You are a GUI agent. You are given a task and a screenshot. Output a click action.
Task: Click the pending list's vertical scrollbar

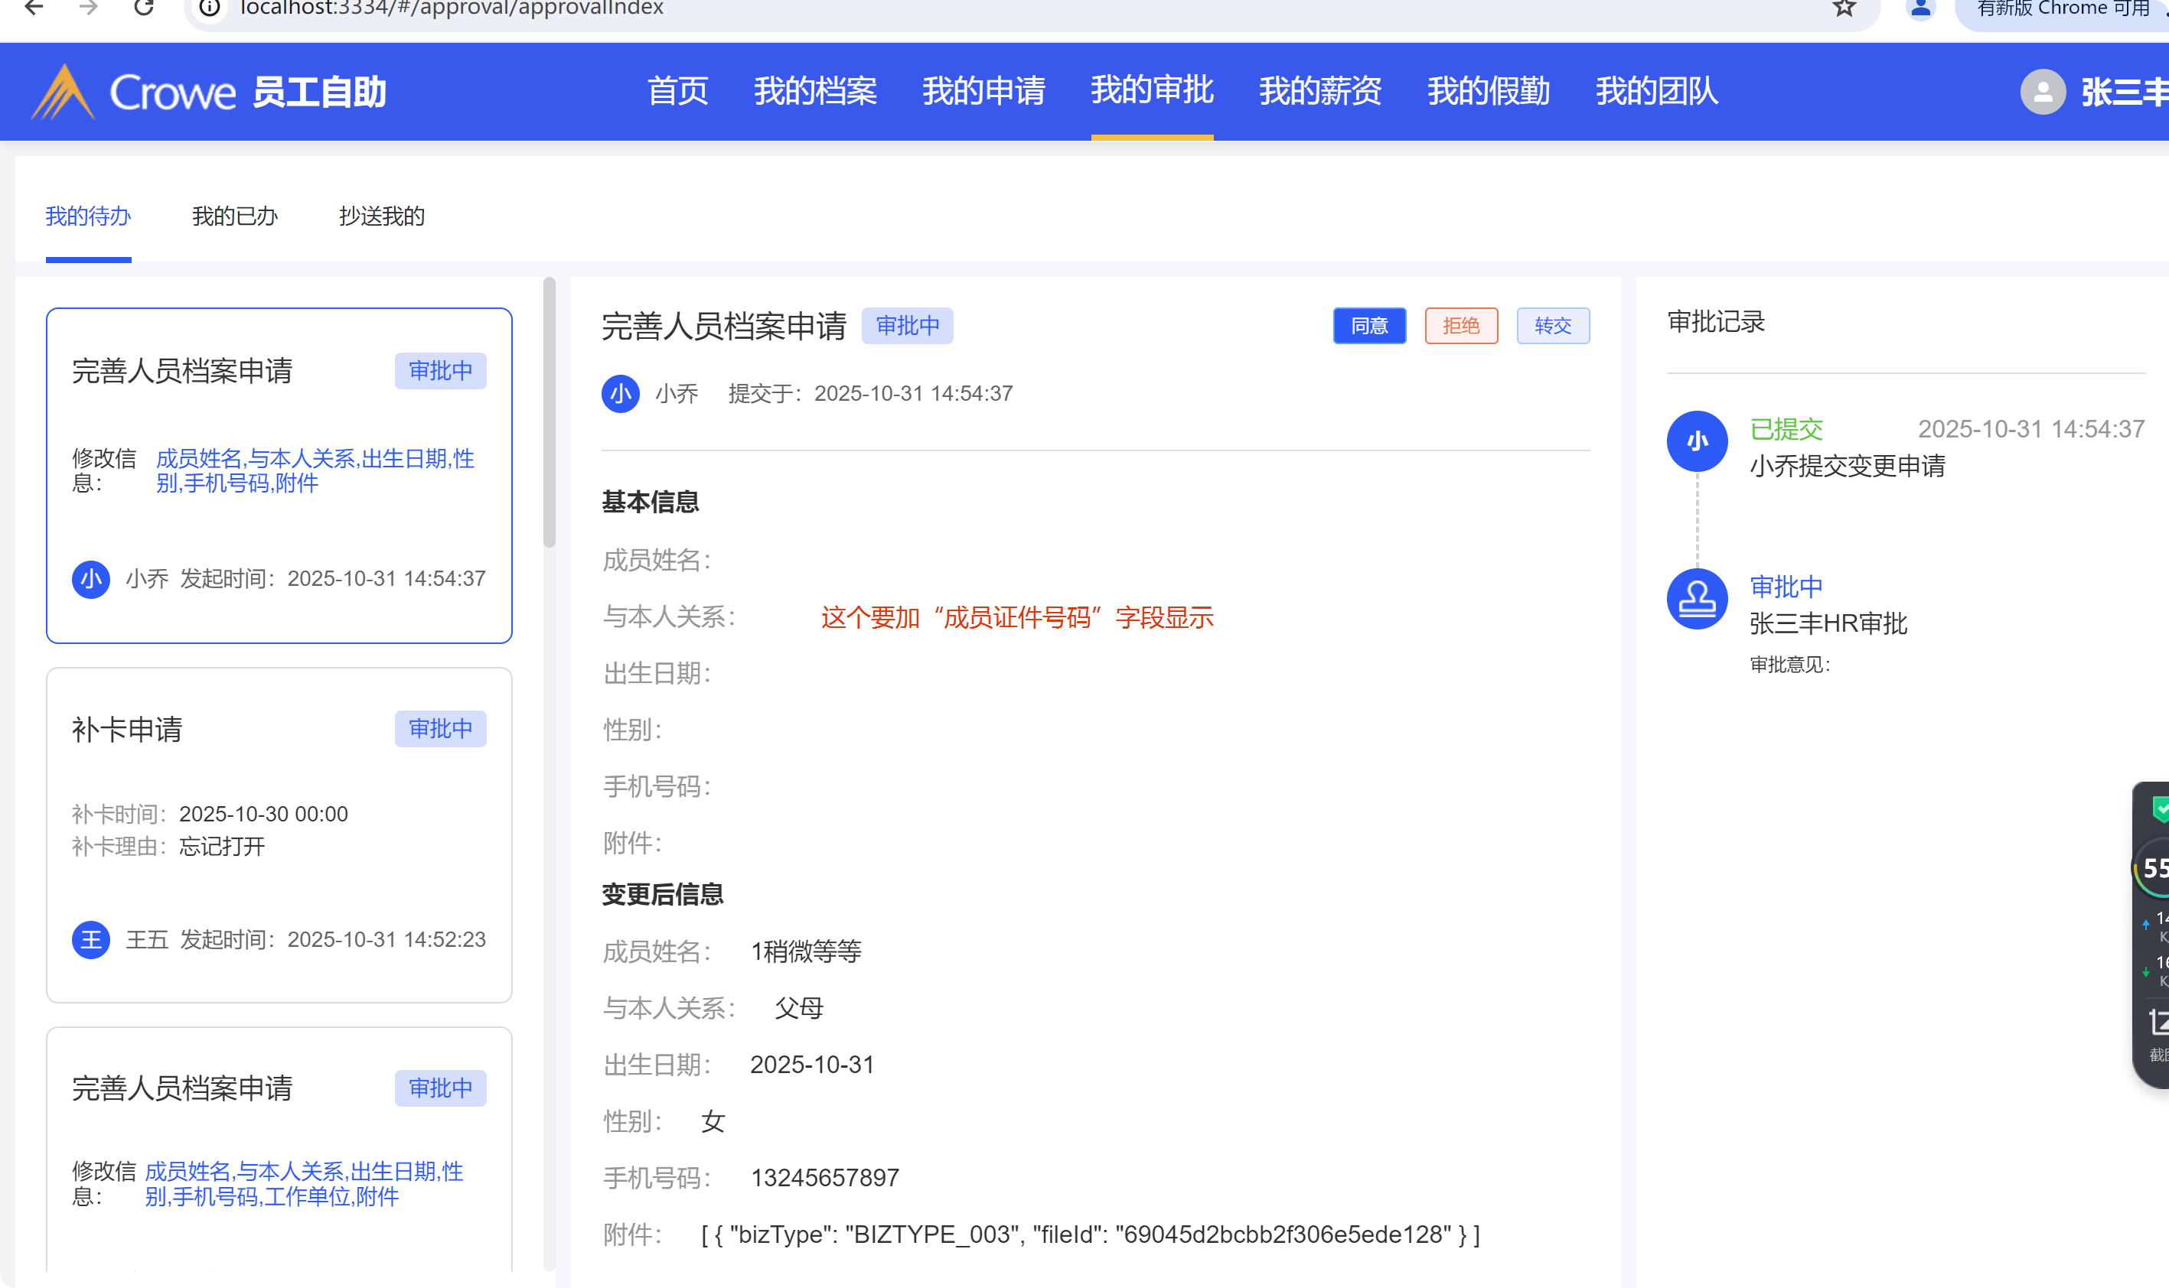click(549, 414)
